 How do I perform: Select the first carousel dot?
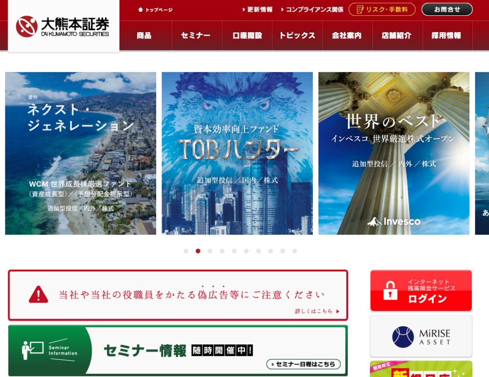(186, 251)
